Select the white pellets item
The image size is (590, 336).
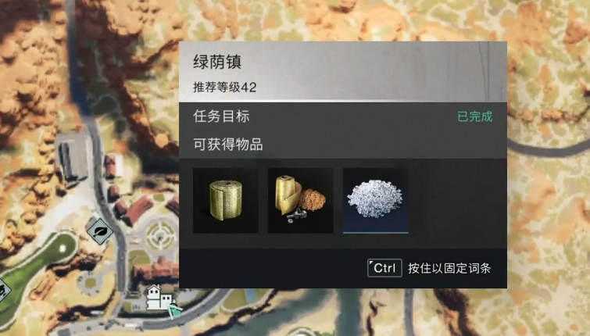click(376, 200)
